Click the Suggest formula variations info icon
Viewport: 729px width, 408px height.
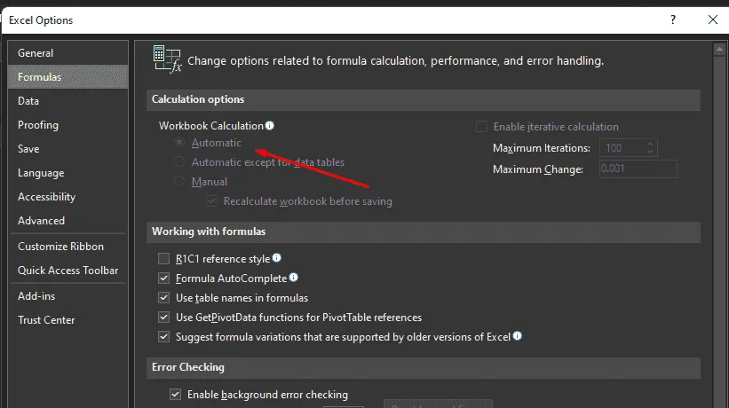pos(518,335)
